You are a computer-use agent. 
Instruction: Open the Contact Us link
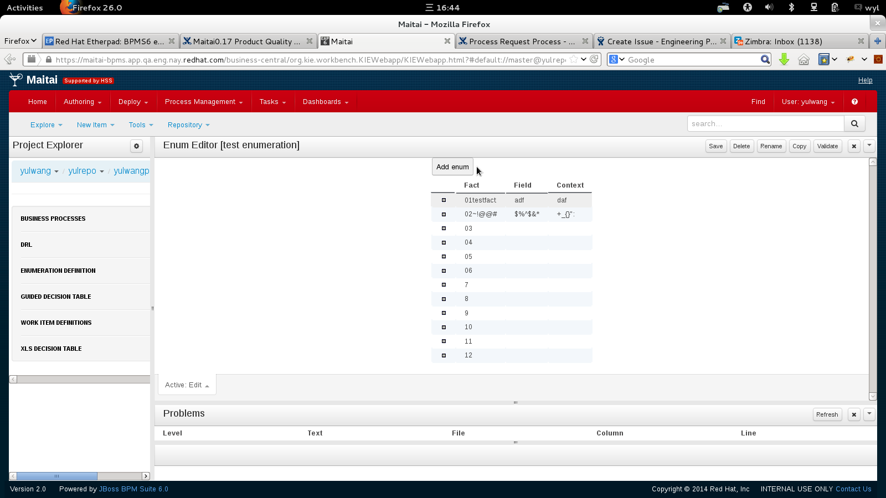tap(853, 489)
